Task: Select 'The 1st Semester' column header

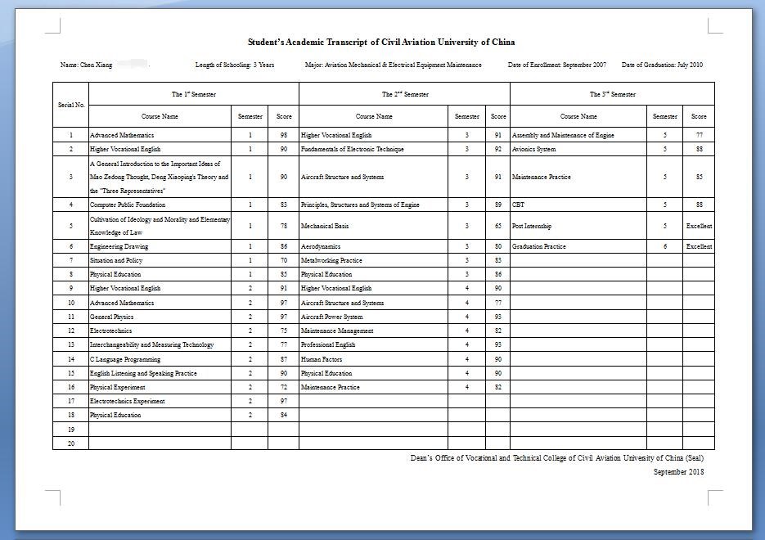Action: click(x=194, y=94)
